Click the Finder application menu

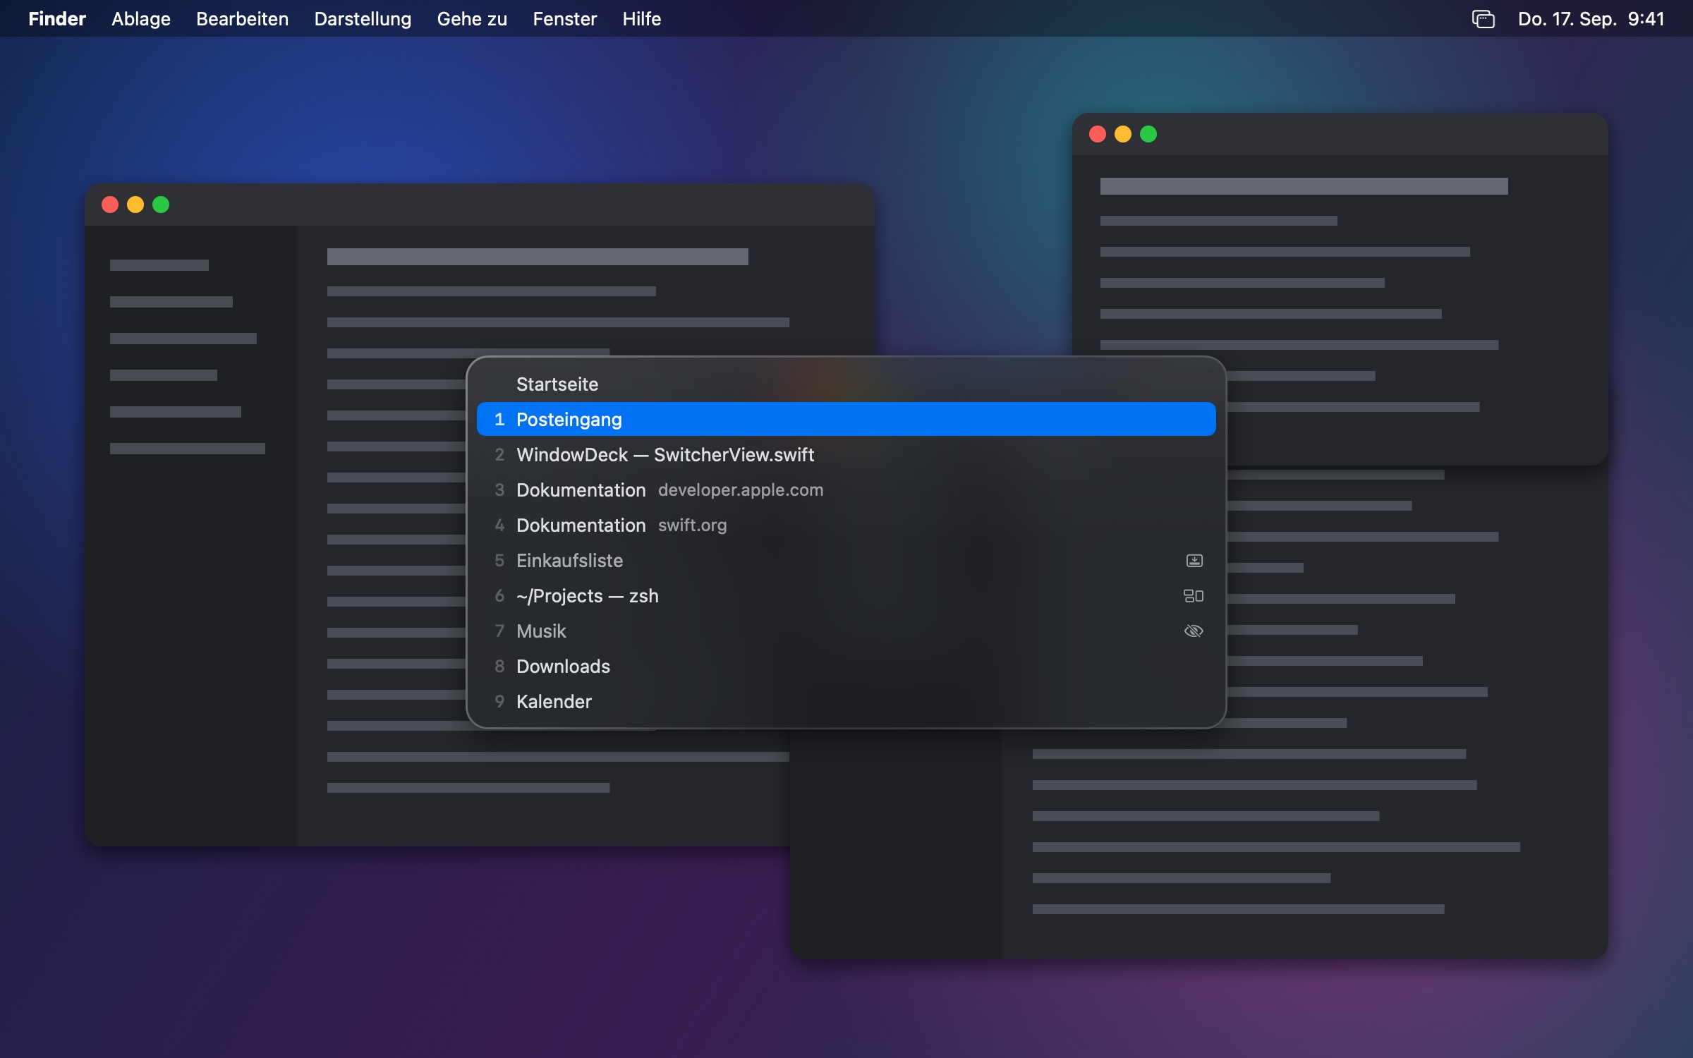click(57, 19)
